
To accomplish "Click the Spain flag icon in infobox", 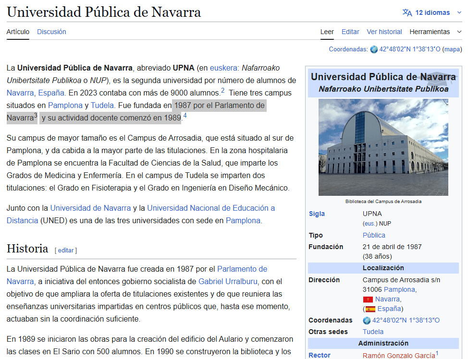I will 370,309.
